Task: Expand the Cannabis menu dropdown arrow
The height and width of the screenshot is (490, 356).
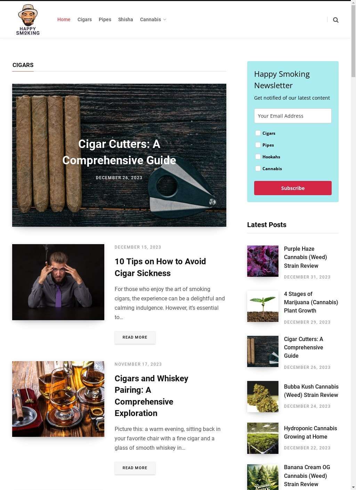Action: pos(165,19)
